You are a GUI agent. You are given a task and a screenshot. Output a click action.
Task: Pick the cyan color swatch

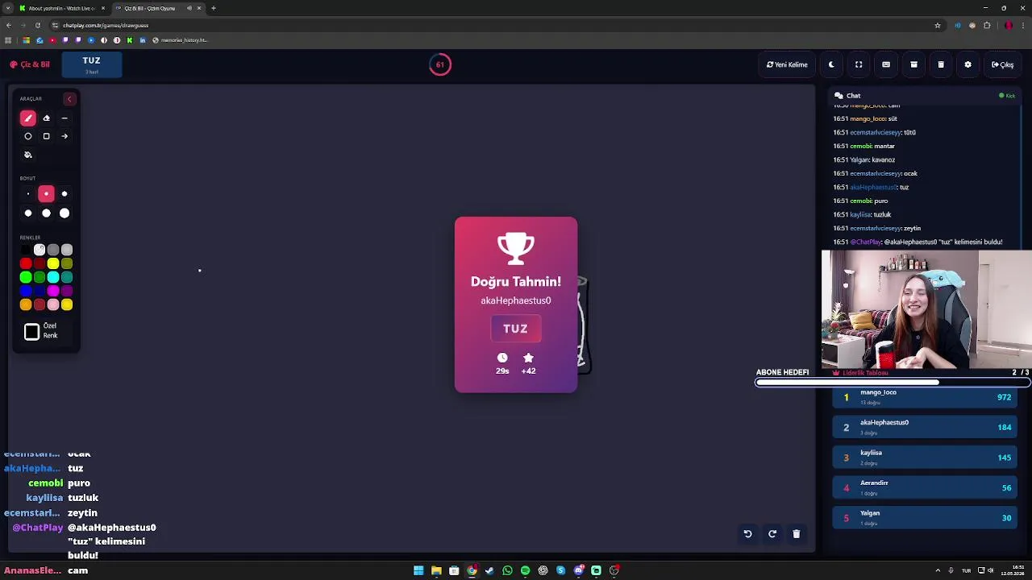53,277
